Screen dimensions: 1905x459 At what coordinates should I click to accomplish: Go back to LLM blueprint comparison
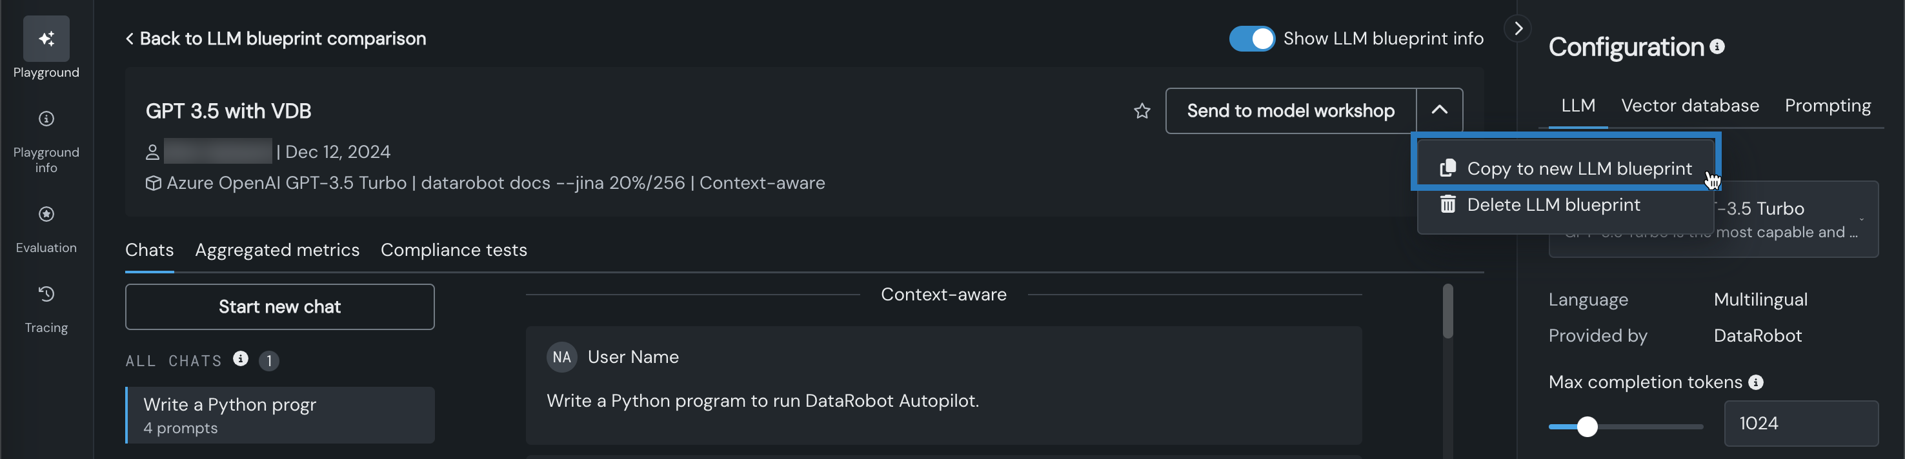pos(275,39)
